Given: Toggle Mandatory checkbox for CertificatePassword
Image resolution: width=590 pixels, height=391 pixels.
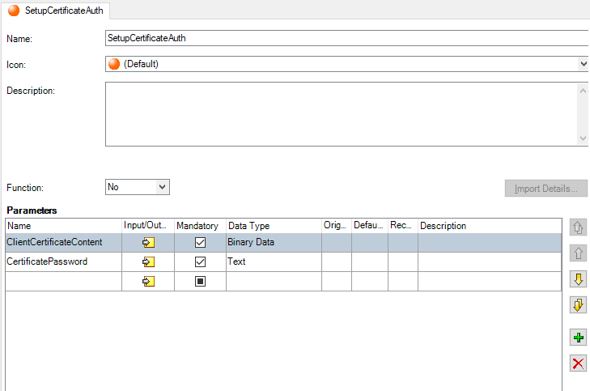Looking at the screenshot, I should (201, 261).
